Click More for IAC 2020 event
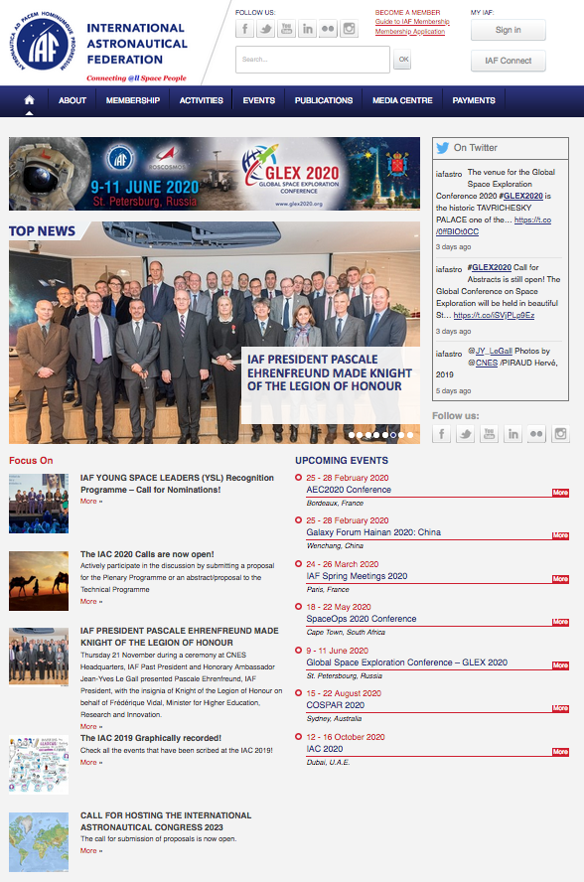 point(560,752)
